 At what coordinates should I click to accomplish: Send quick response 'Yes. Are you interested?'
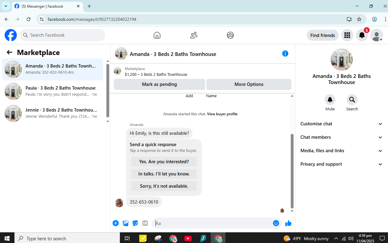pos(164,162)
